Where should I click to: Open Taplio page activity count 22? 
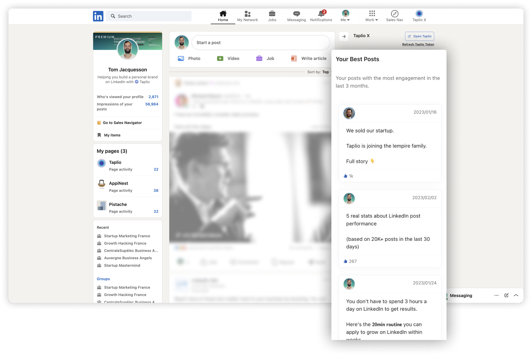156,169
